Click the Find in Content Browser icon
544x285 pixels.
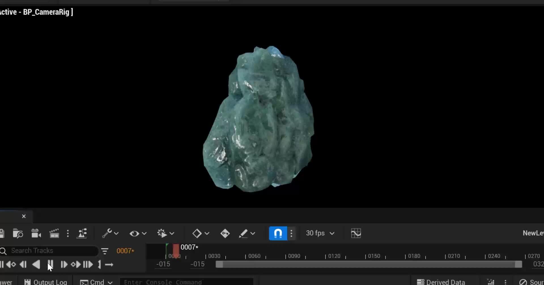pyautogui.click(x=18, y=233)
